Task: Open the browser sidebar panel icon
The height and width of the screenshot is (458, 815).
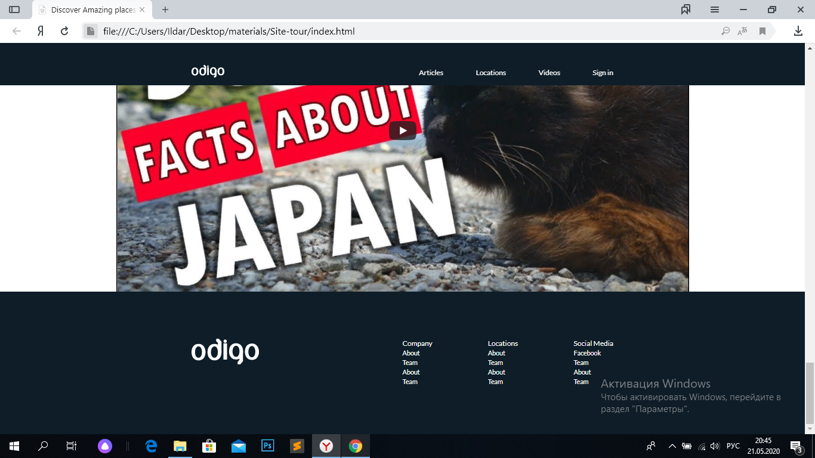Action: [14, 10]
